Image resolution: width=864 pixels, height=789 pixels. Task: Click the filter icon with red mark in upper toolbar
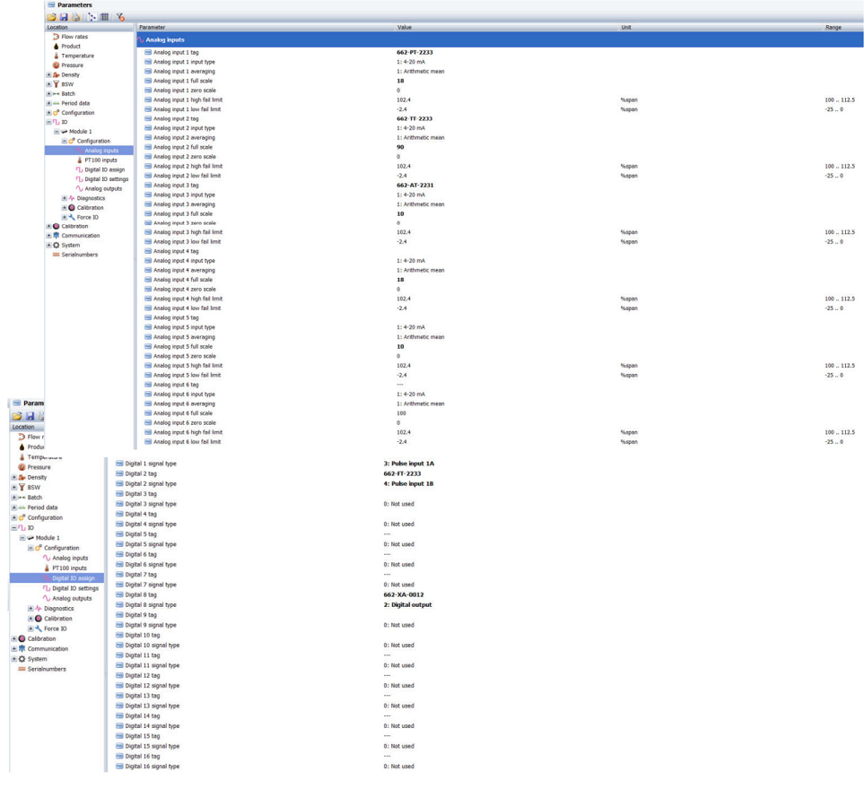click(120, 17)
